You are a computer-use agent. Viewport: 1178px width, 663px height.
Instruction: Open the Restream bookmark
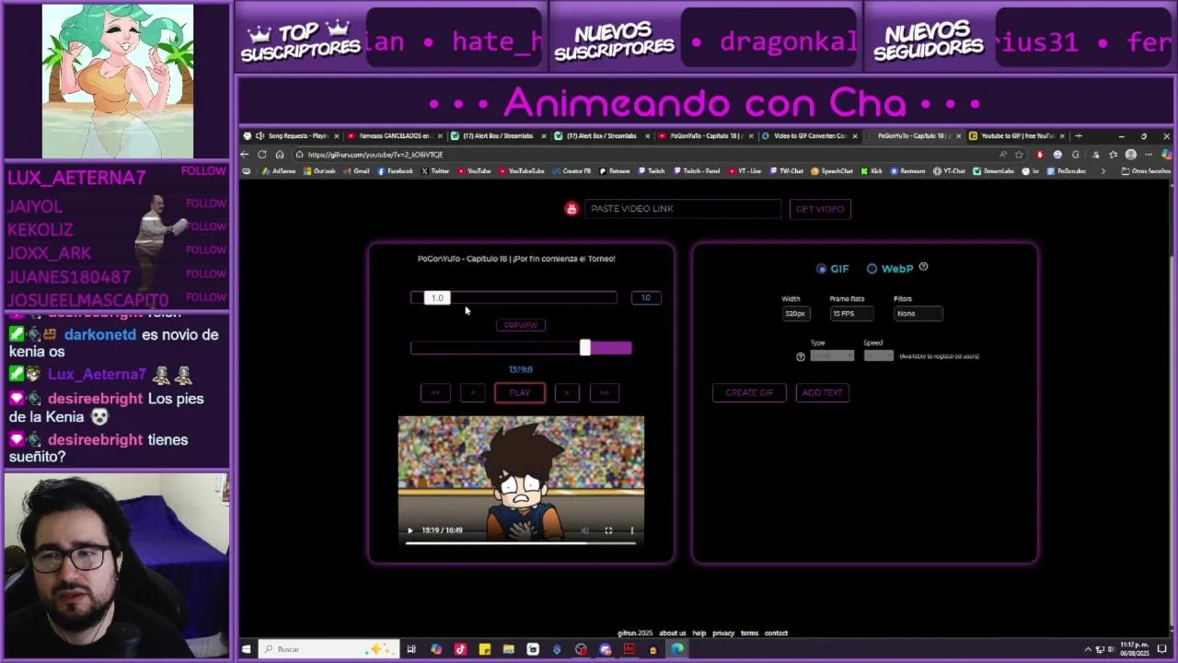pos(907,171)
